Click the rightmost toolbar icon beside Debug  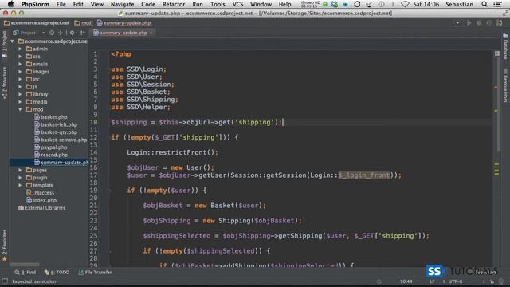point(500,23)
